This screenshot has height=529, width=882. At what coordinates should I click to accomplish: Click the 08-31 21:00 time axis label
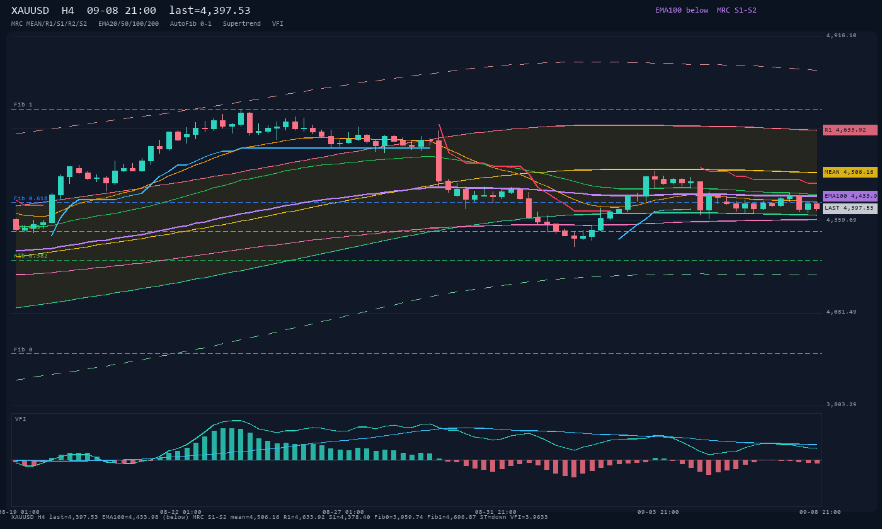(x=496, y=512)
